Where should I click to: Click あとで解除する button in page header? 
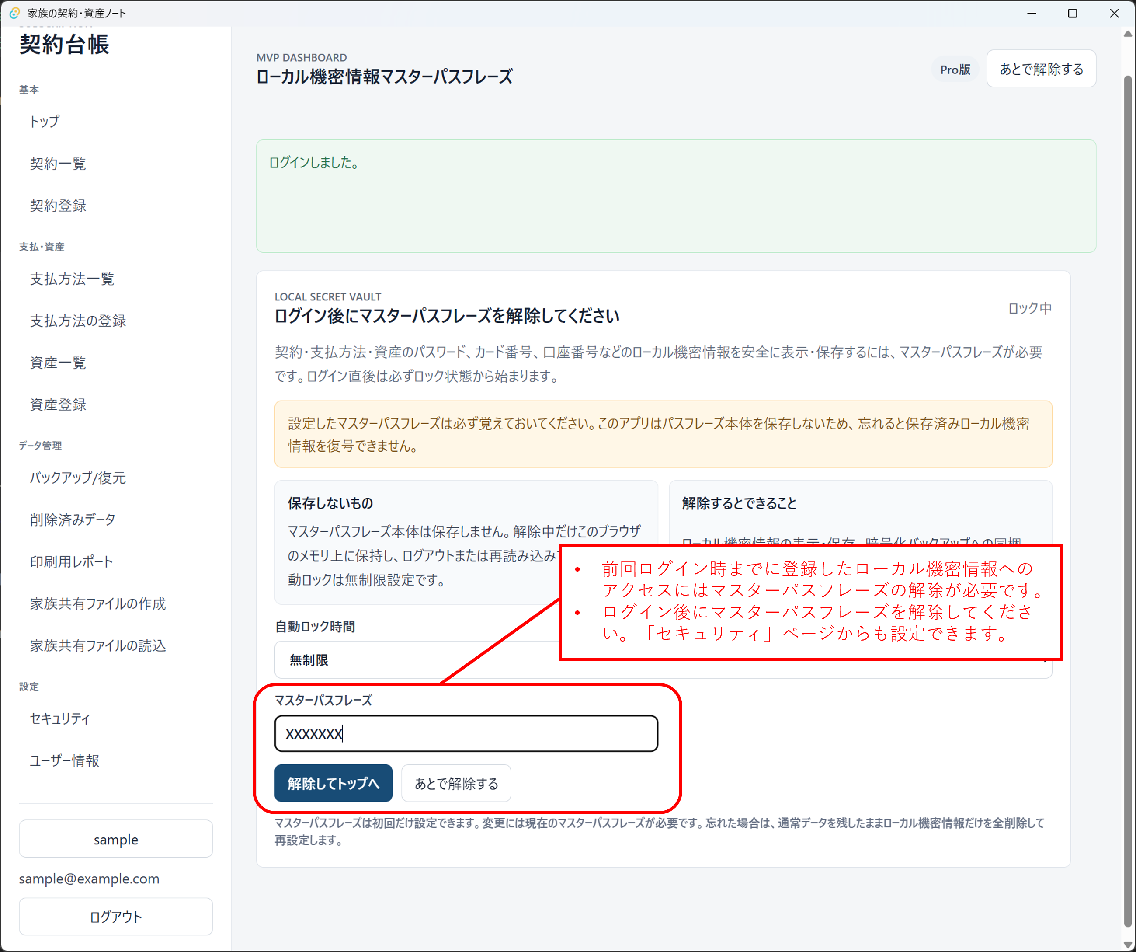1041,69
